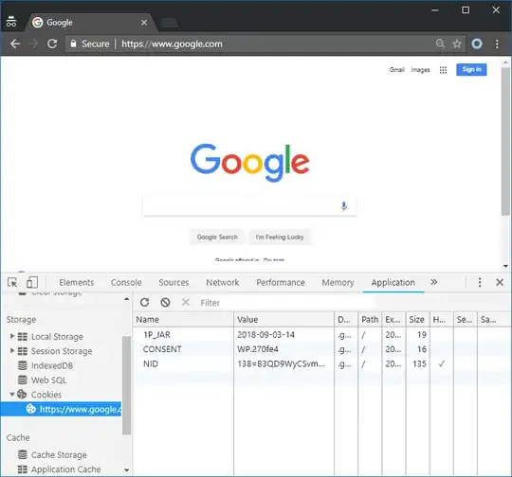Click the Sign in button
The height and width of the screenshot is (477, 512).
click(471, 69)
